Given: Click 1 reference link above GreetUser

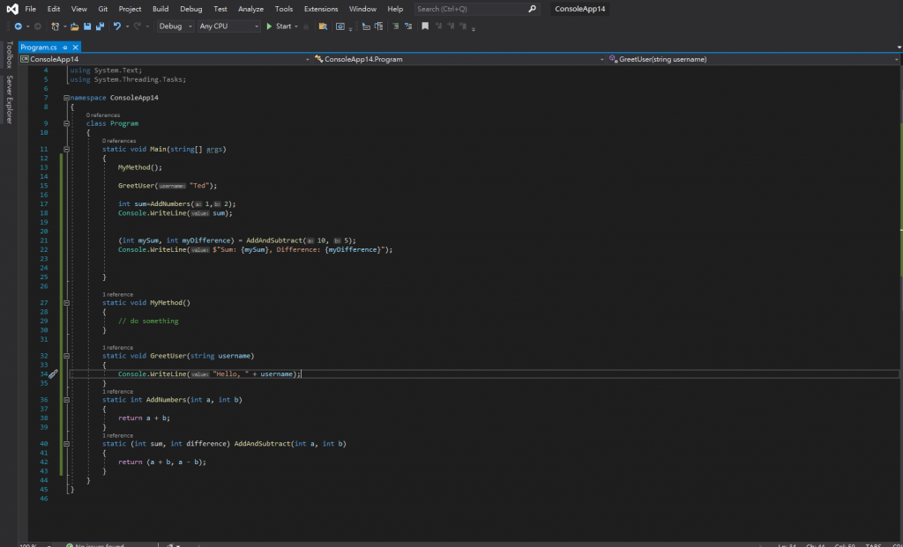Looking at the screenshot, I should 117,347.
